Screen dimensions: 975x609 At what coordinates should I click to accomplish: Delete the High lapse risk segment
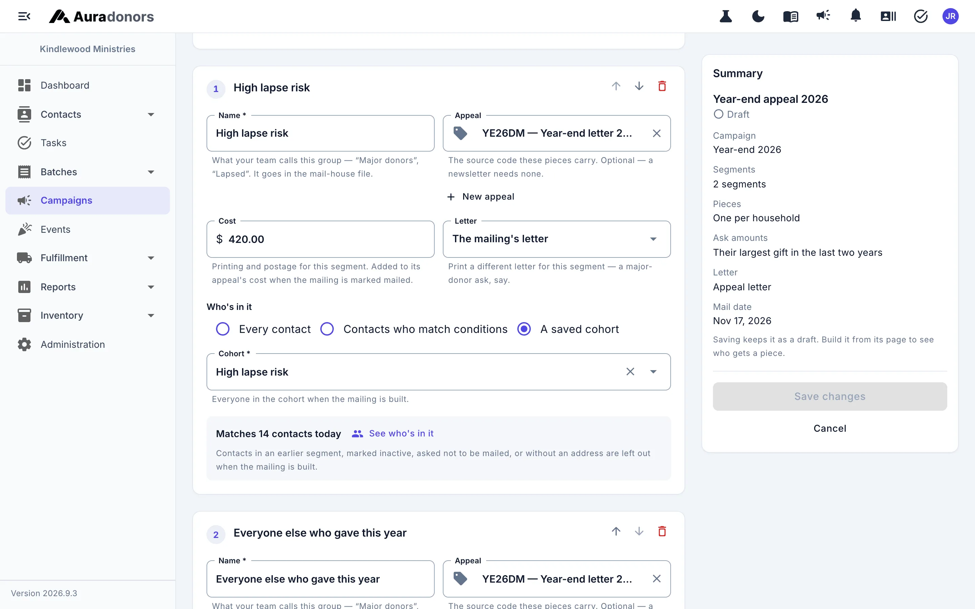tap(662, 86)
